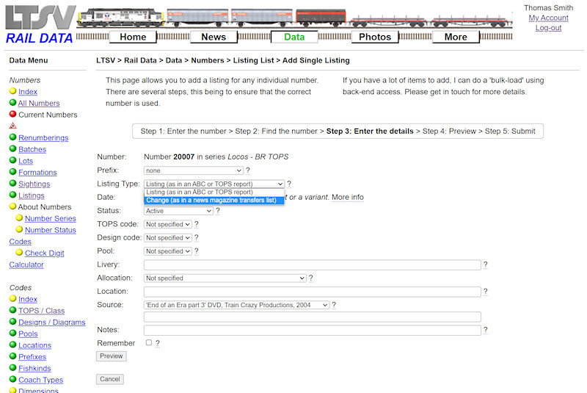Open the Source dropdown list
587x393 pixels.
click(236, 305)
